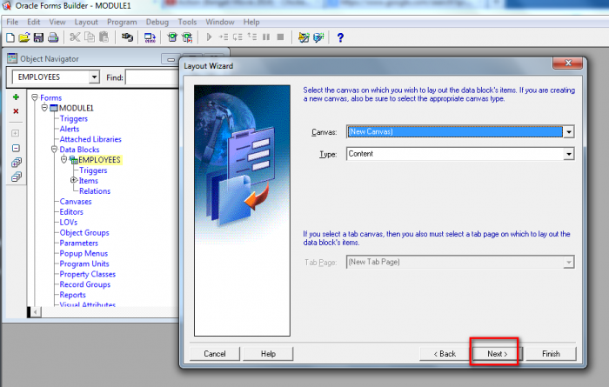Image resolution: width=609 pixels, height=387 pixels.
Task: Open the Type dropdown arrow
Action: tap(569, 154)
